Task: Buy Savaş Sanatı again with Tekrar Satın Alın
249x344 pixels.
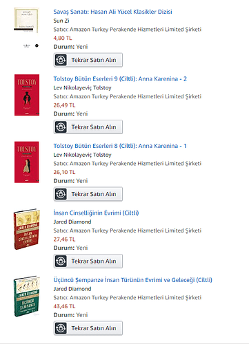Action: pos(88,60)
